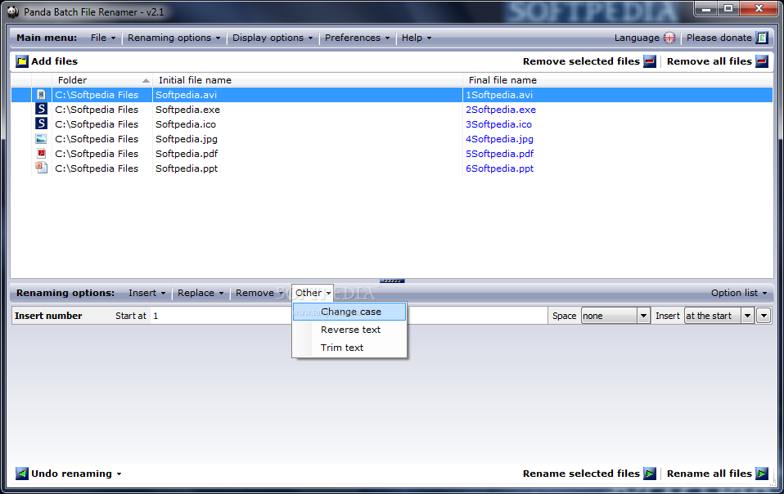Click the Please donate link
The width and height of the screenshot is (784, 494).
727,38
